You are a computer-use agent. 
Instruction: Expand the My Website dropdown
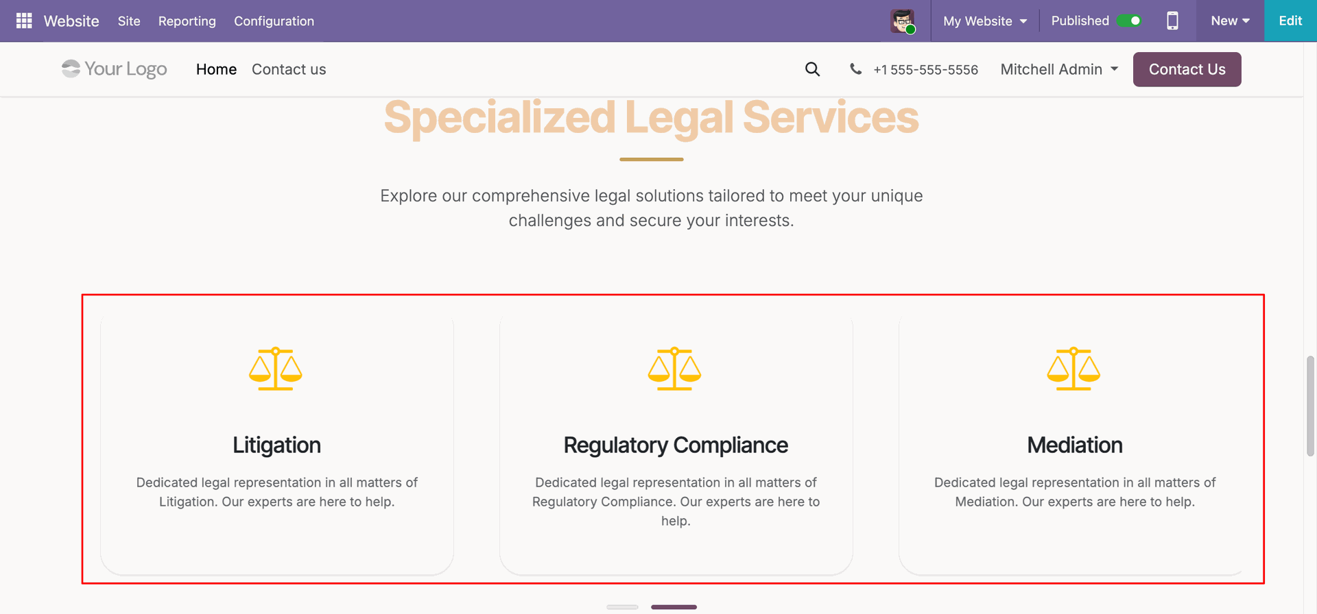pos(985,21)
